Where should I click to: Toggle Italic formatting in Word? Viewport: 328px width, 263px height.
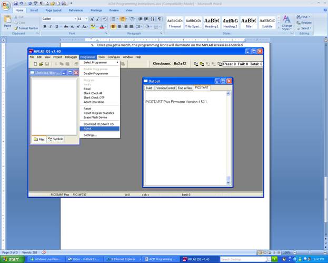51,26
